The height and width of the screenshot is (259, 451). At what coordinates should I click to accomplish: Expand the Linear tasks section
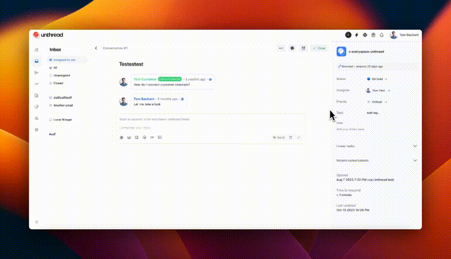click(x=377, y=146)
